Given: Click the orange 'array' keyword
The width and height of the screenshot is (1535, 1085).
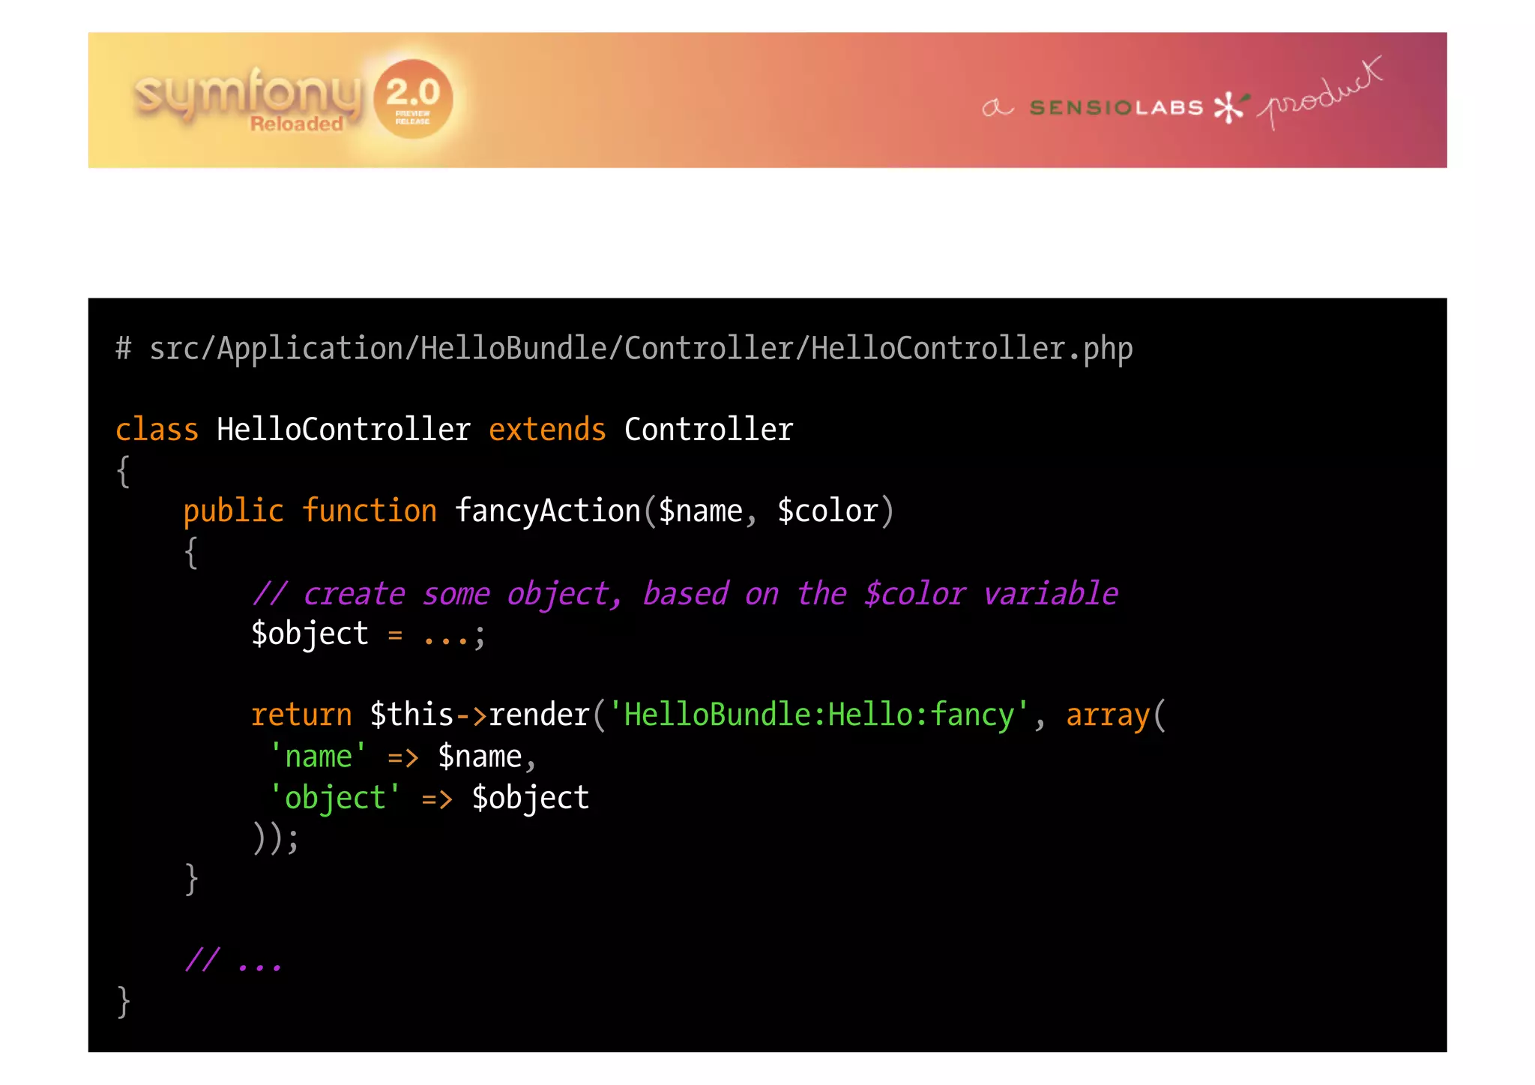Looking at the screenshot, I should pos(1107,715).
